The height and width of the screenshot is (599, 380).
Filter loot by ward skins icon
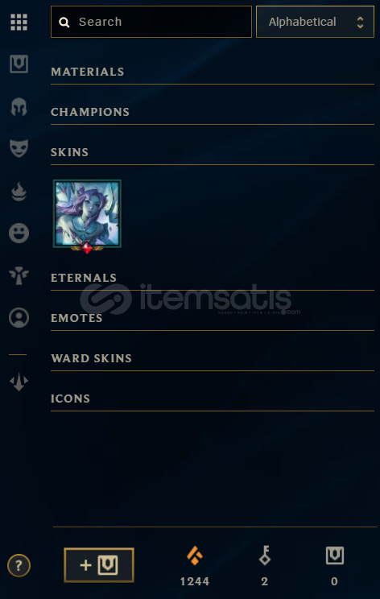tap(19, 275)
